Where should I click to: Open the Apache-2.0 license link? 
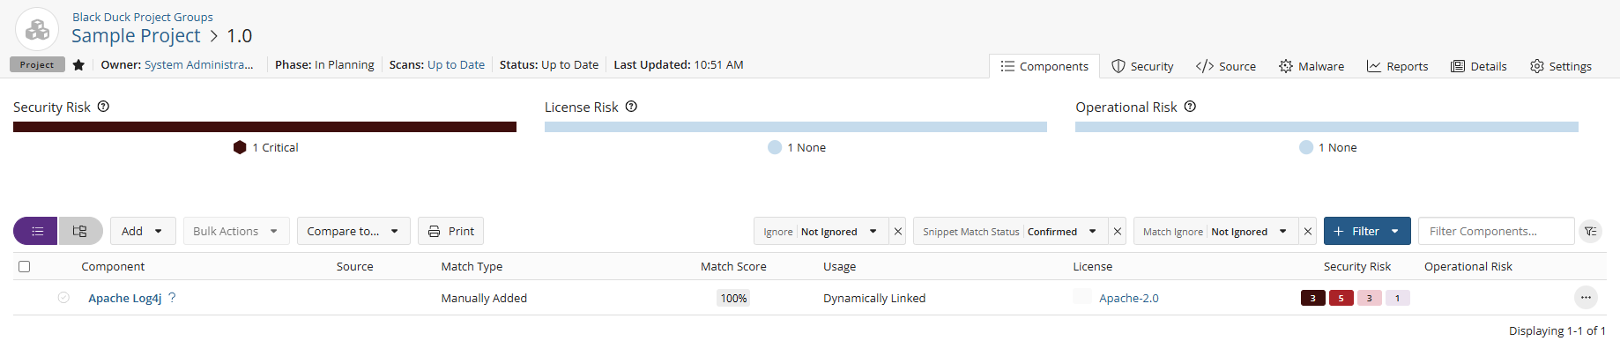coord(1129,298)
